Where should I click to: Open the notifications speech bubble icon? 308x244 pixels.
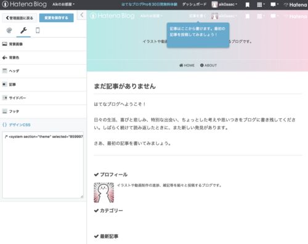[x=274, y=4]
